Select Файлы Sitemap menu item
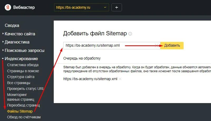Image resolution: width=211 pixels, height=121 pixels. click(20, 111)
